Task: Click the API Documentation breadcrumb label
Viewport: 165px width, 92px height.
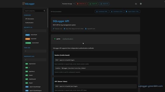Action: (56, 11)
